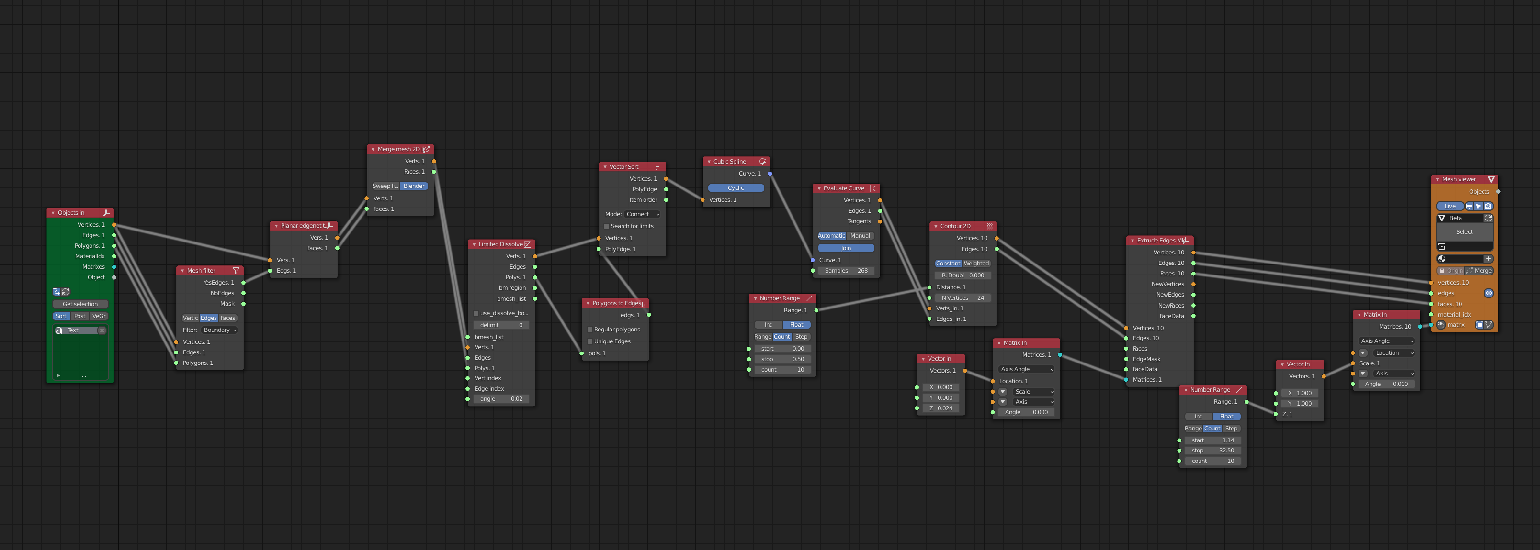1540x550 pixels.
Task: Click the camera bake icon on Mesh viewer
Action: (1489, 206)
